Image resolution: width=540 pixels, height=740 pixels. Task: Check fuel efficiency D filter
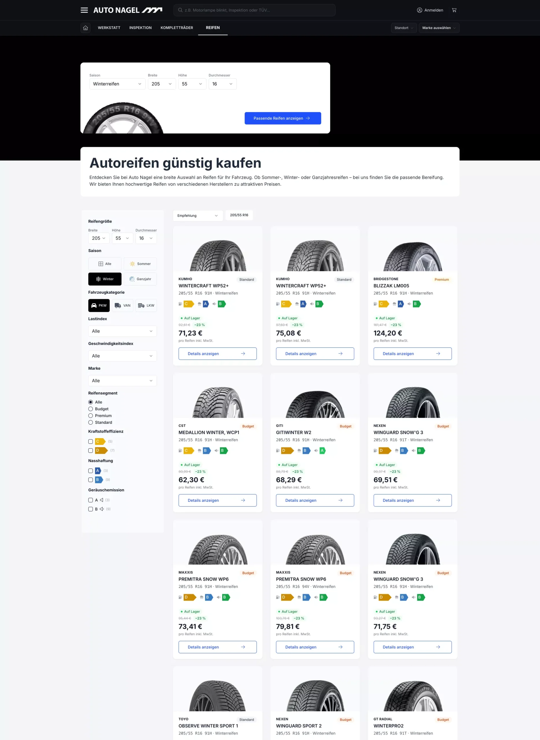point(91,450)
